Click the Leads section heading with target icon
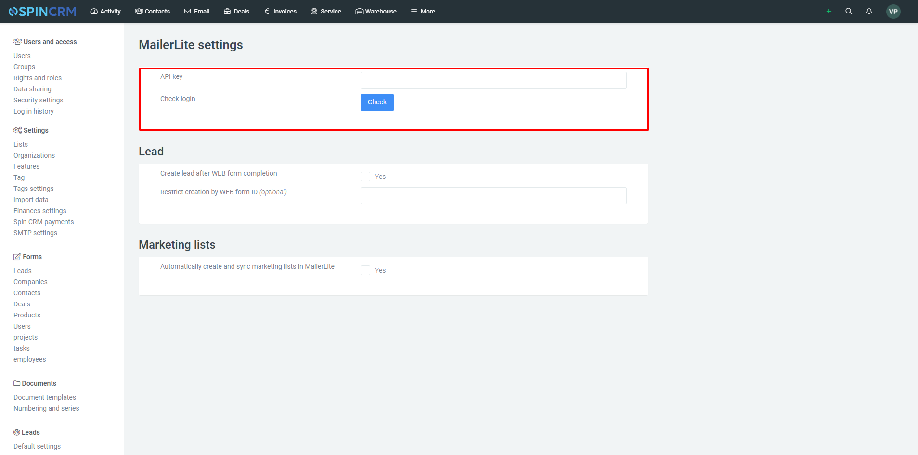Image resolution: width=918 pixels, height=455 pixels. coord(27,432)
